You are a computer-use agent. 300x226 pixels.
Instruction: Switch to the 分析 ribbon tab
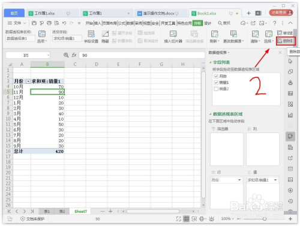197,23
